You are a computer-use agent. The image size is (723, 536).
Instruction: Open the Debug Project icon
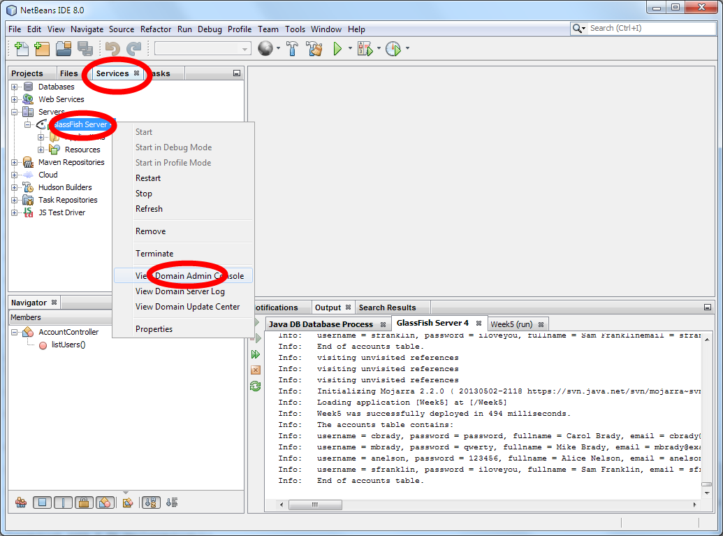click(364, 49)
